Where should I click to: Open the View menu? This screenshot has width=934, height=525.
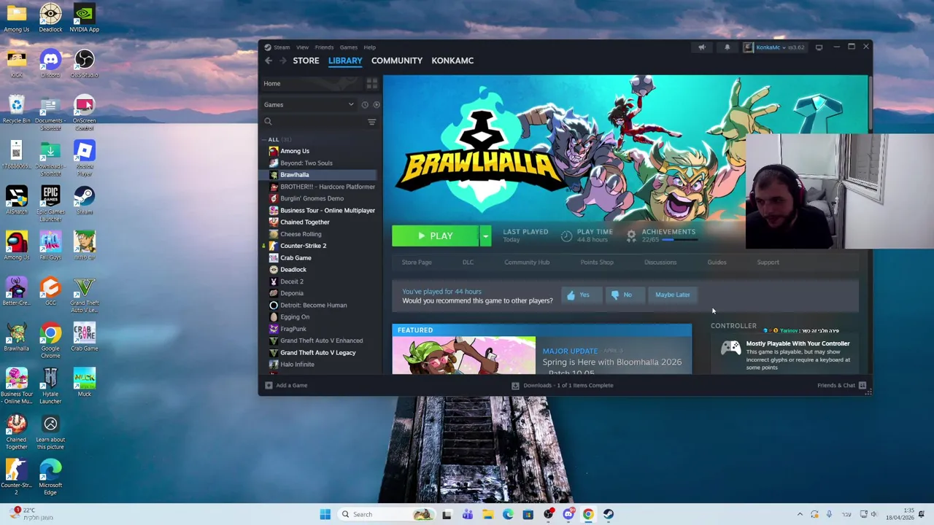point(302,47)
